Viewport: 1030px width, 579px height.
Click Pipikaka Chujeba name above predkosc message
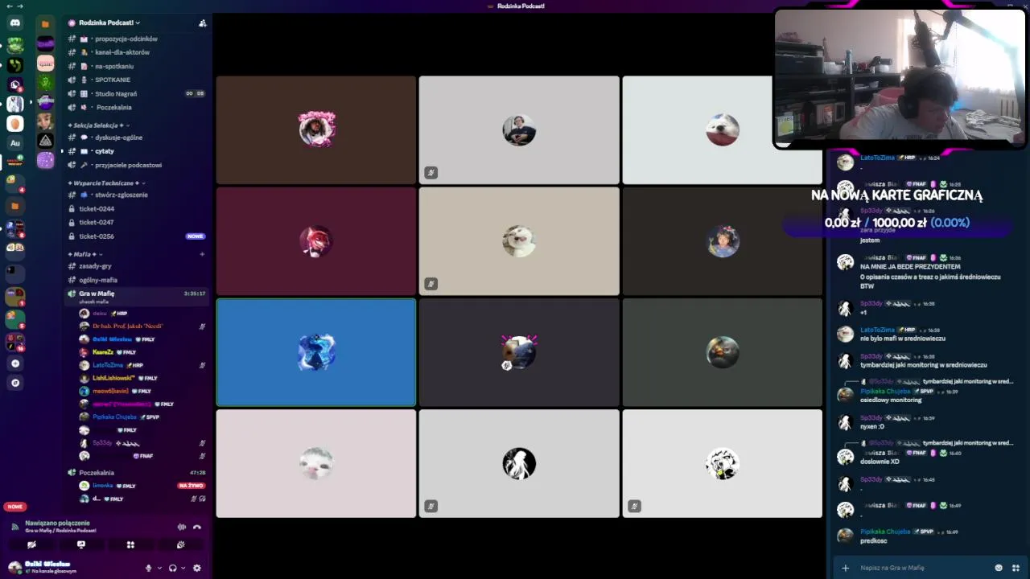pyautogui.click(x=885, y=532)
